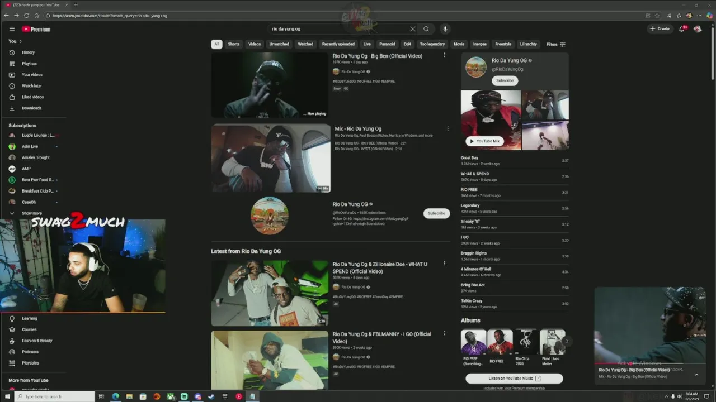Click the magnifier search button

(x=426, y=29)
